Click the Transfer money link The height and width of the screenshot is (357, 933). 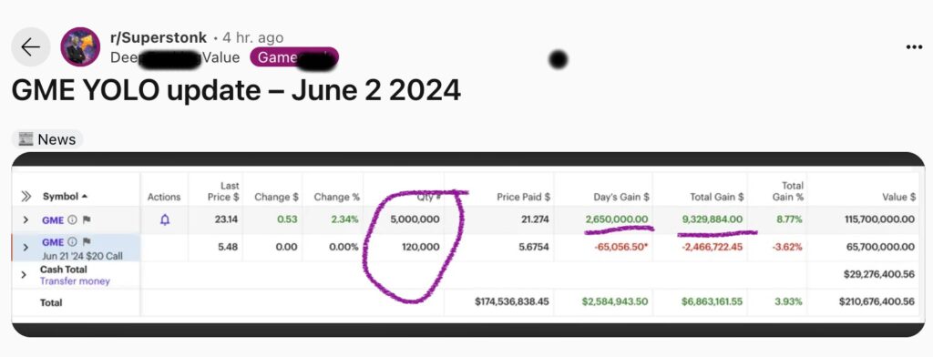click(75, 280)
